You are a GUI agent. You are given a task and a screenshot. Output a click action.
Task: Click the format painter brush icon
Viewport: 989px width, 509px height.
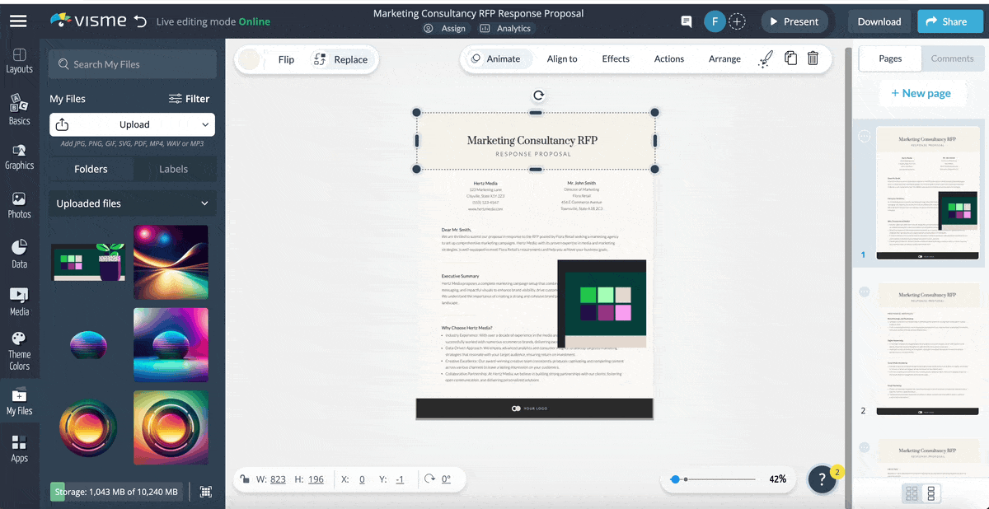pos(765,58)
